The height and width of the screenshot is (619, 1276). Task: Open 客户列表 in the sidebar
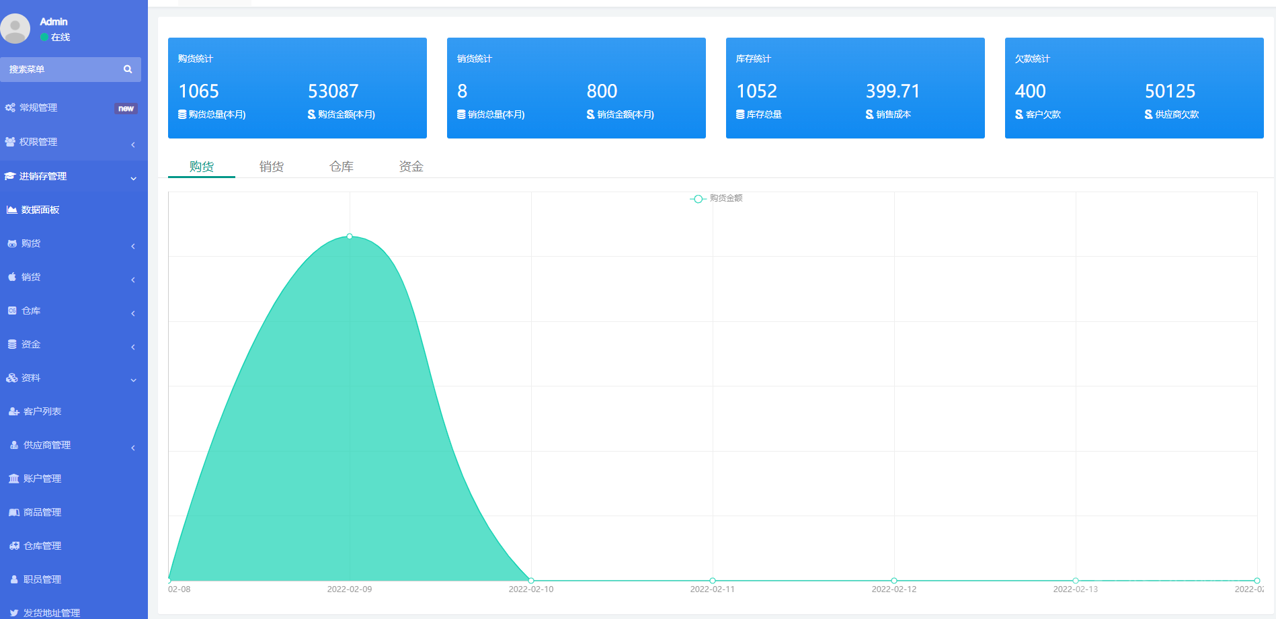[x=42, y=411]
